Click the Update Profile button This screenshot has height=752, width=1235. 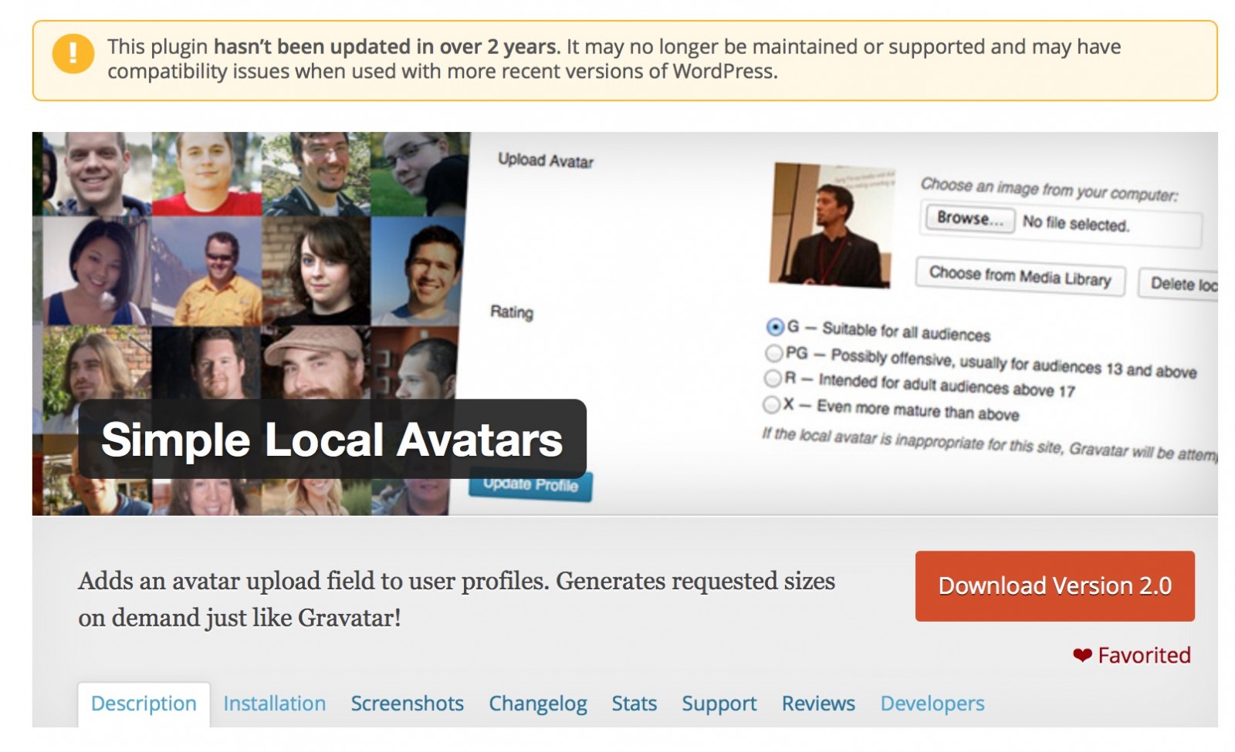coord(530,486)
